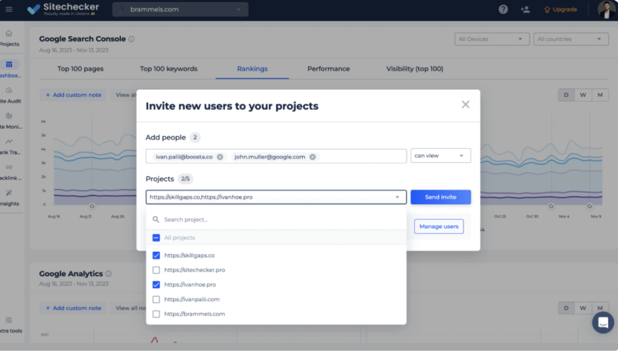Collapse the selected projects dropdown
618x351 pixels.
pos(397,197)
